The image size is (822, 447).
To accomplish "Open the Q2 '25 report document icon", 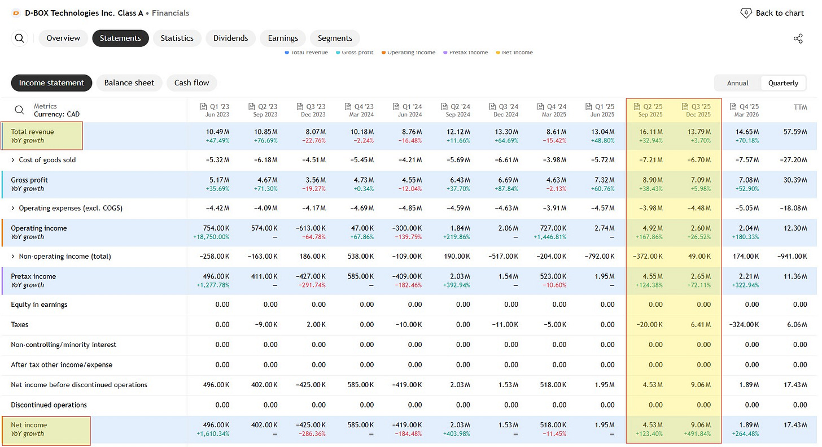I will (637, 106).
